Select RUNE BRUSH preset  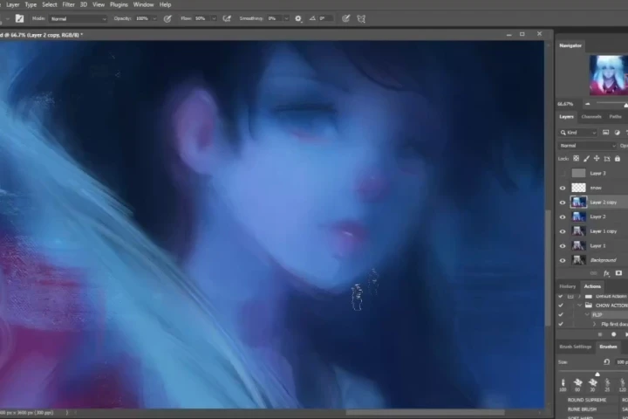click(x=582, y=409)
